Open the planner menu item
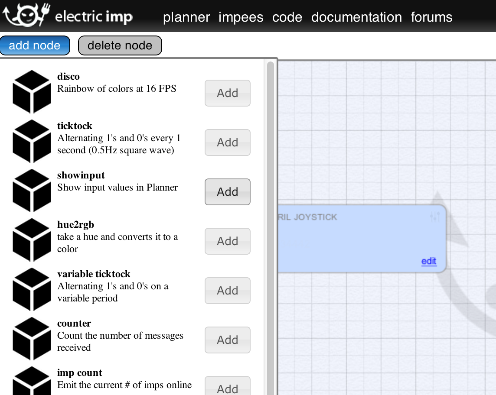The width and height of the screenshot is (496, 395). point(186,17)
